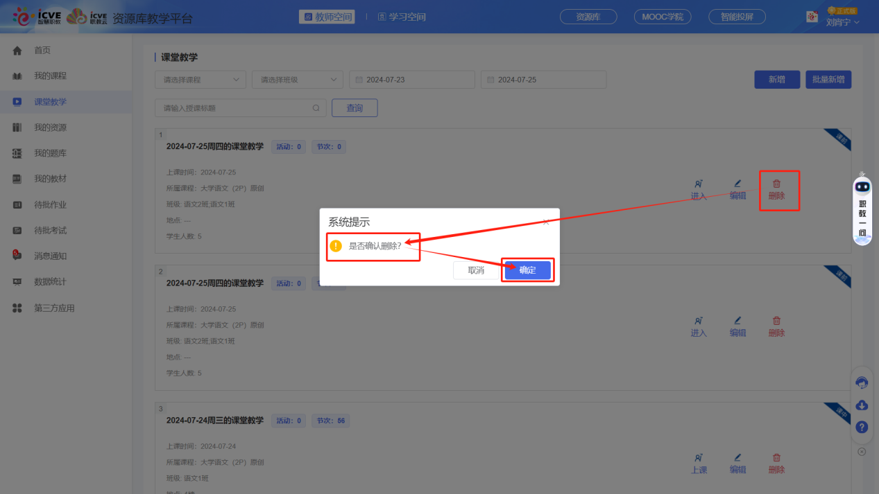The width and height of the screenshot is (879, 494).
Task: Click the 批量新增 button
Action: point(828,80)
